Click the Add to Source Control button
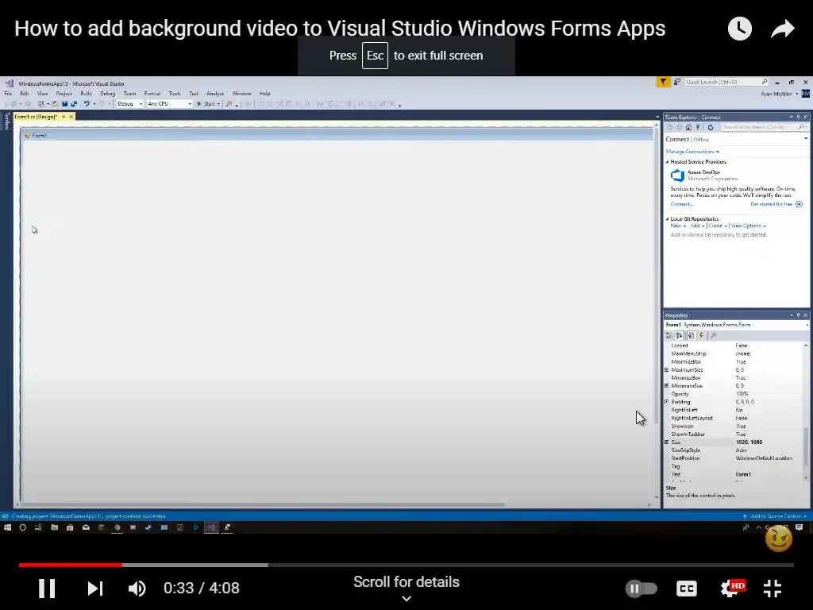813x610 pixels. 775,516
